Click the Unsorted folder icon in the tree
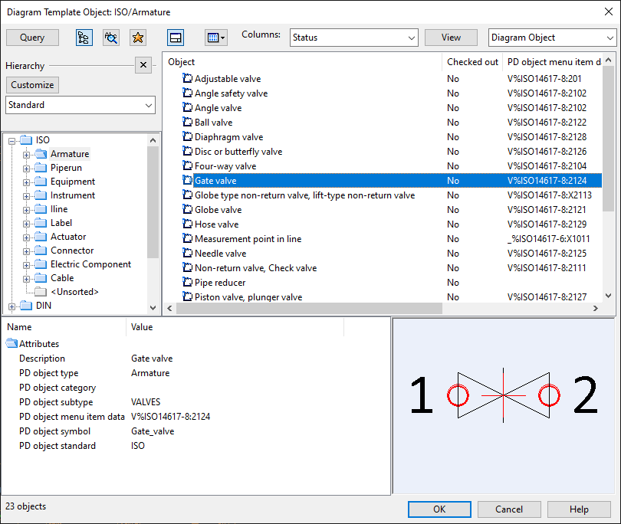 tap(42, 292)
